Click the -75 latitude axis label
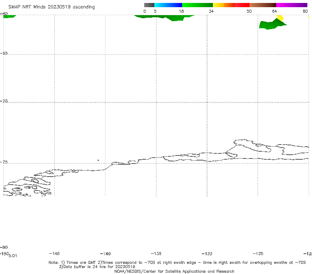The width and height of the screenshot is (312, 274). click(4, 162)
